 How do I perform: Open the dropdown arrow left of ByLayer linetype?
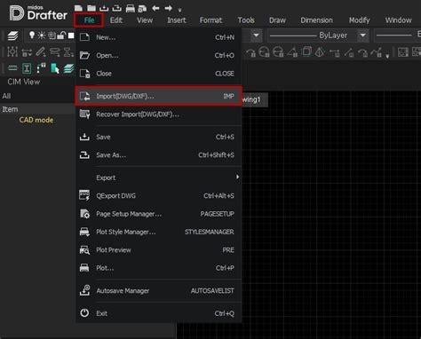256,35
